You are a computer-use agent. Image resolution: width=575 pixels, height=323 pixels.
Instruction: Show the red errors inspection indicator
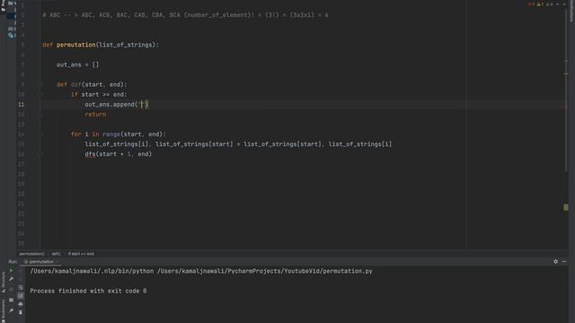[531, 4]
